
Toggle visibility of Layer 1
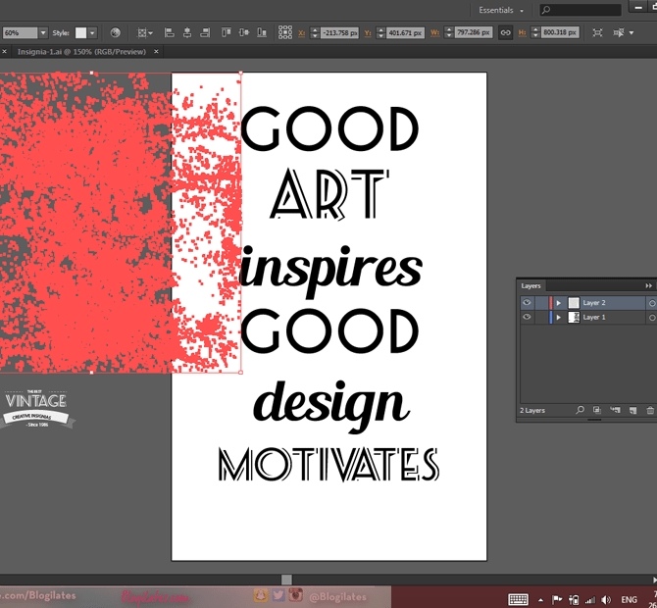coord(528,318)
